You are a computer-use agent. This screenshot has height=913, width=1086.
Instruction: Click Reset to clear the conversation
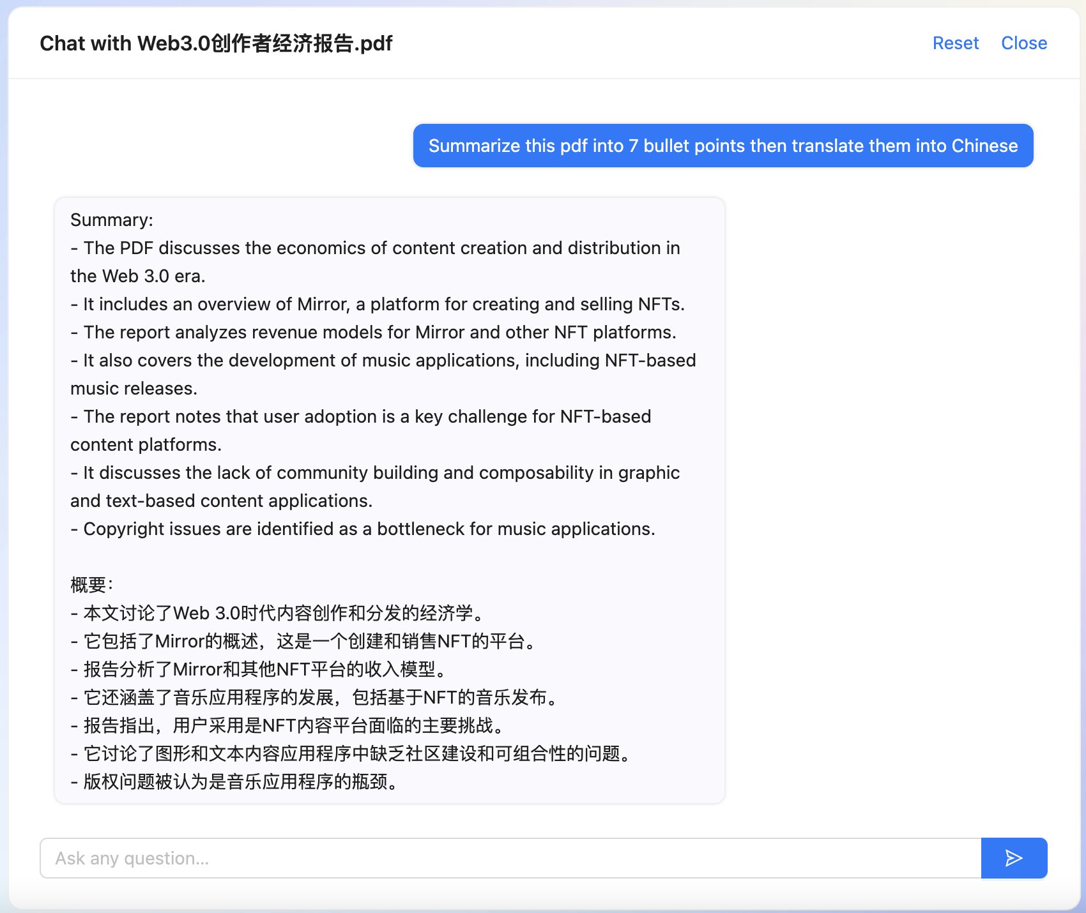point(955,43)
